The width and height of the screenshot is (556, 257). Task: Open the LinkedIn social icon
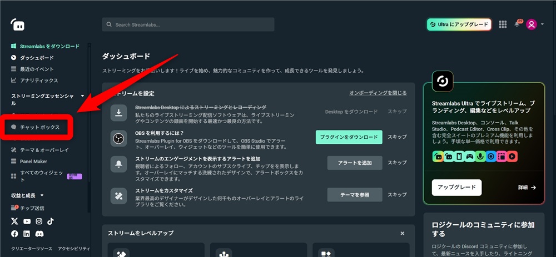click(27, 234)
